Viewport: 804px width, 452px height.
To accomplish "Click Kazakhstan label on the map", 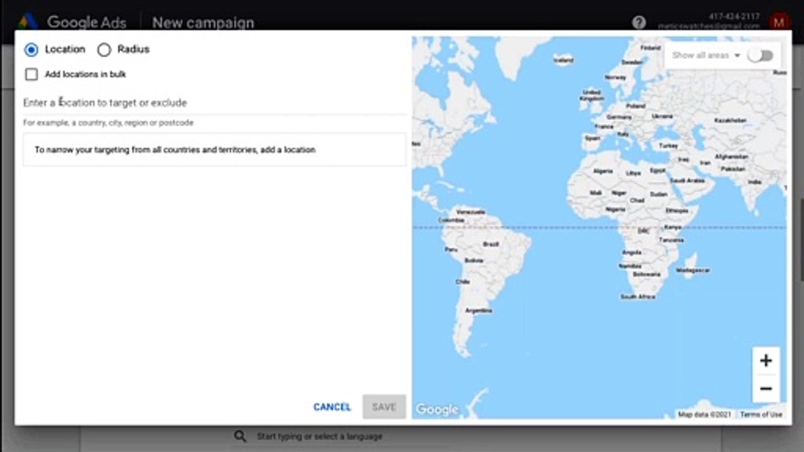I will [731, 121].
